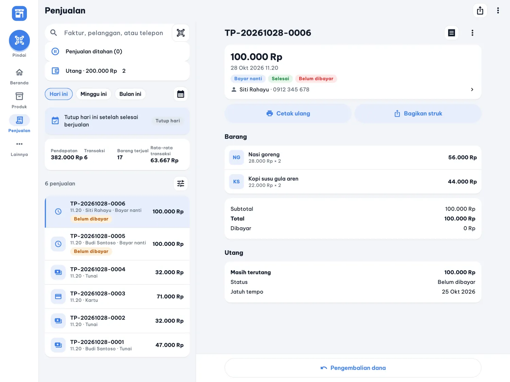Select the Kopi susu gula aren row
Screen dimensions: 510x382
pyautogui.click(x=353, y=182)
